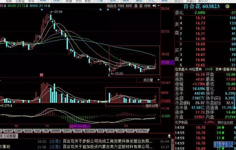Click the 化学制品 sector link
This screenshot has width=236, height=150.
point(181,122)
